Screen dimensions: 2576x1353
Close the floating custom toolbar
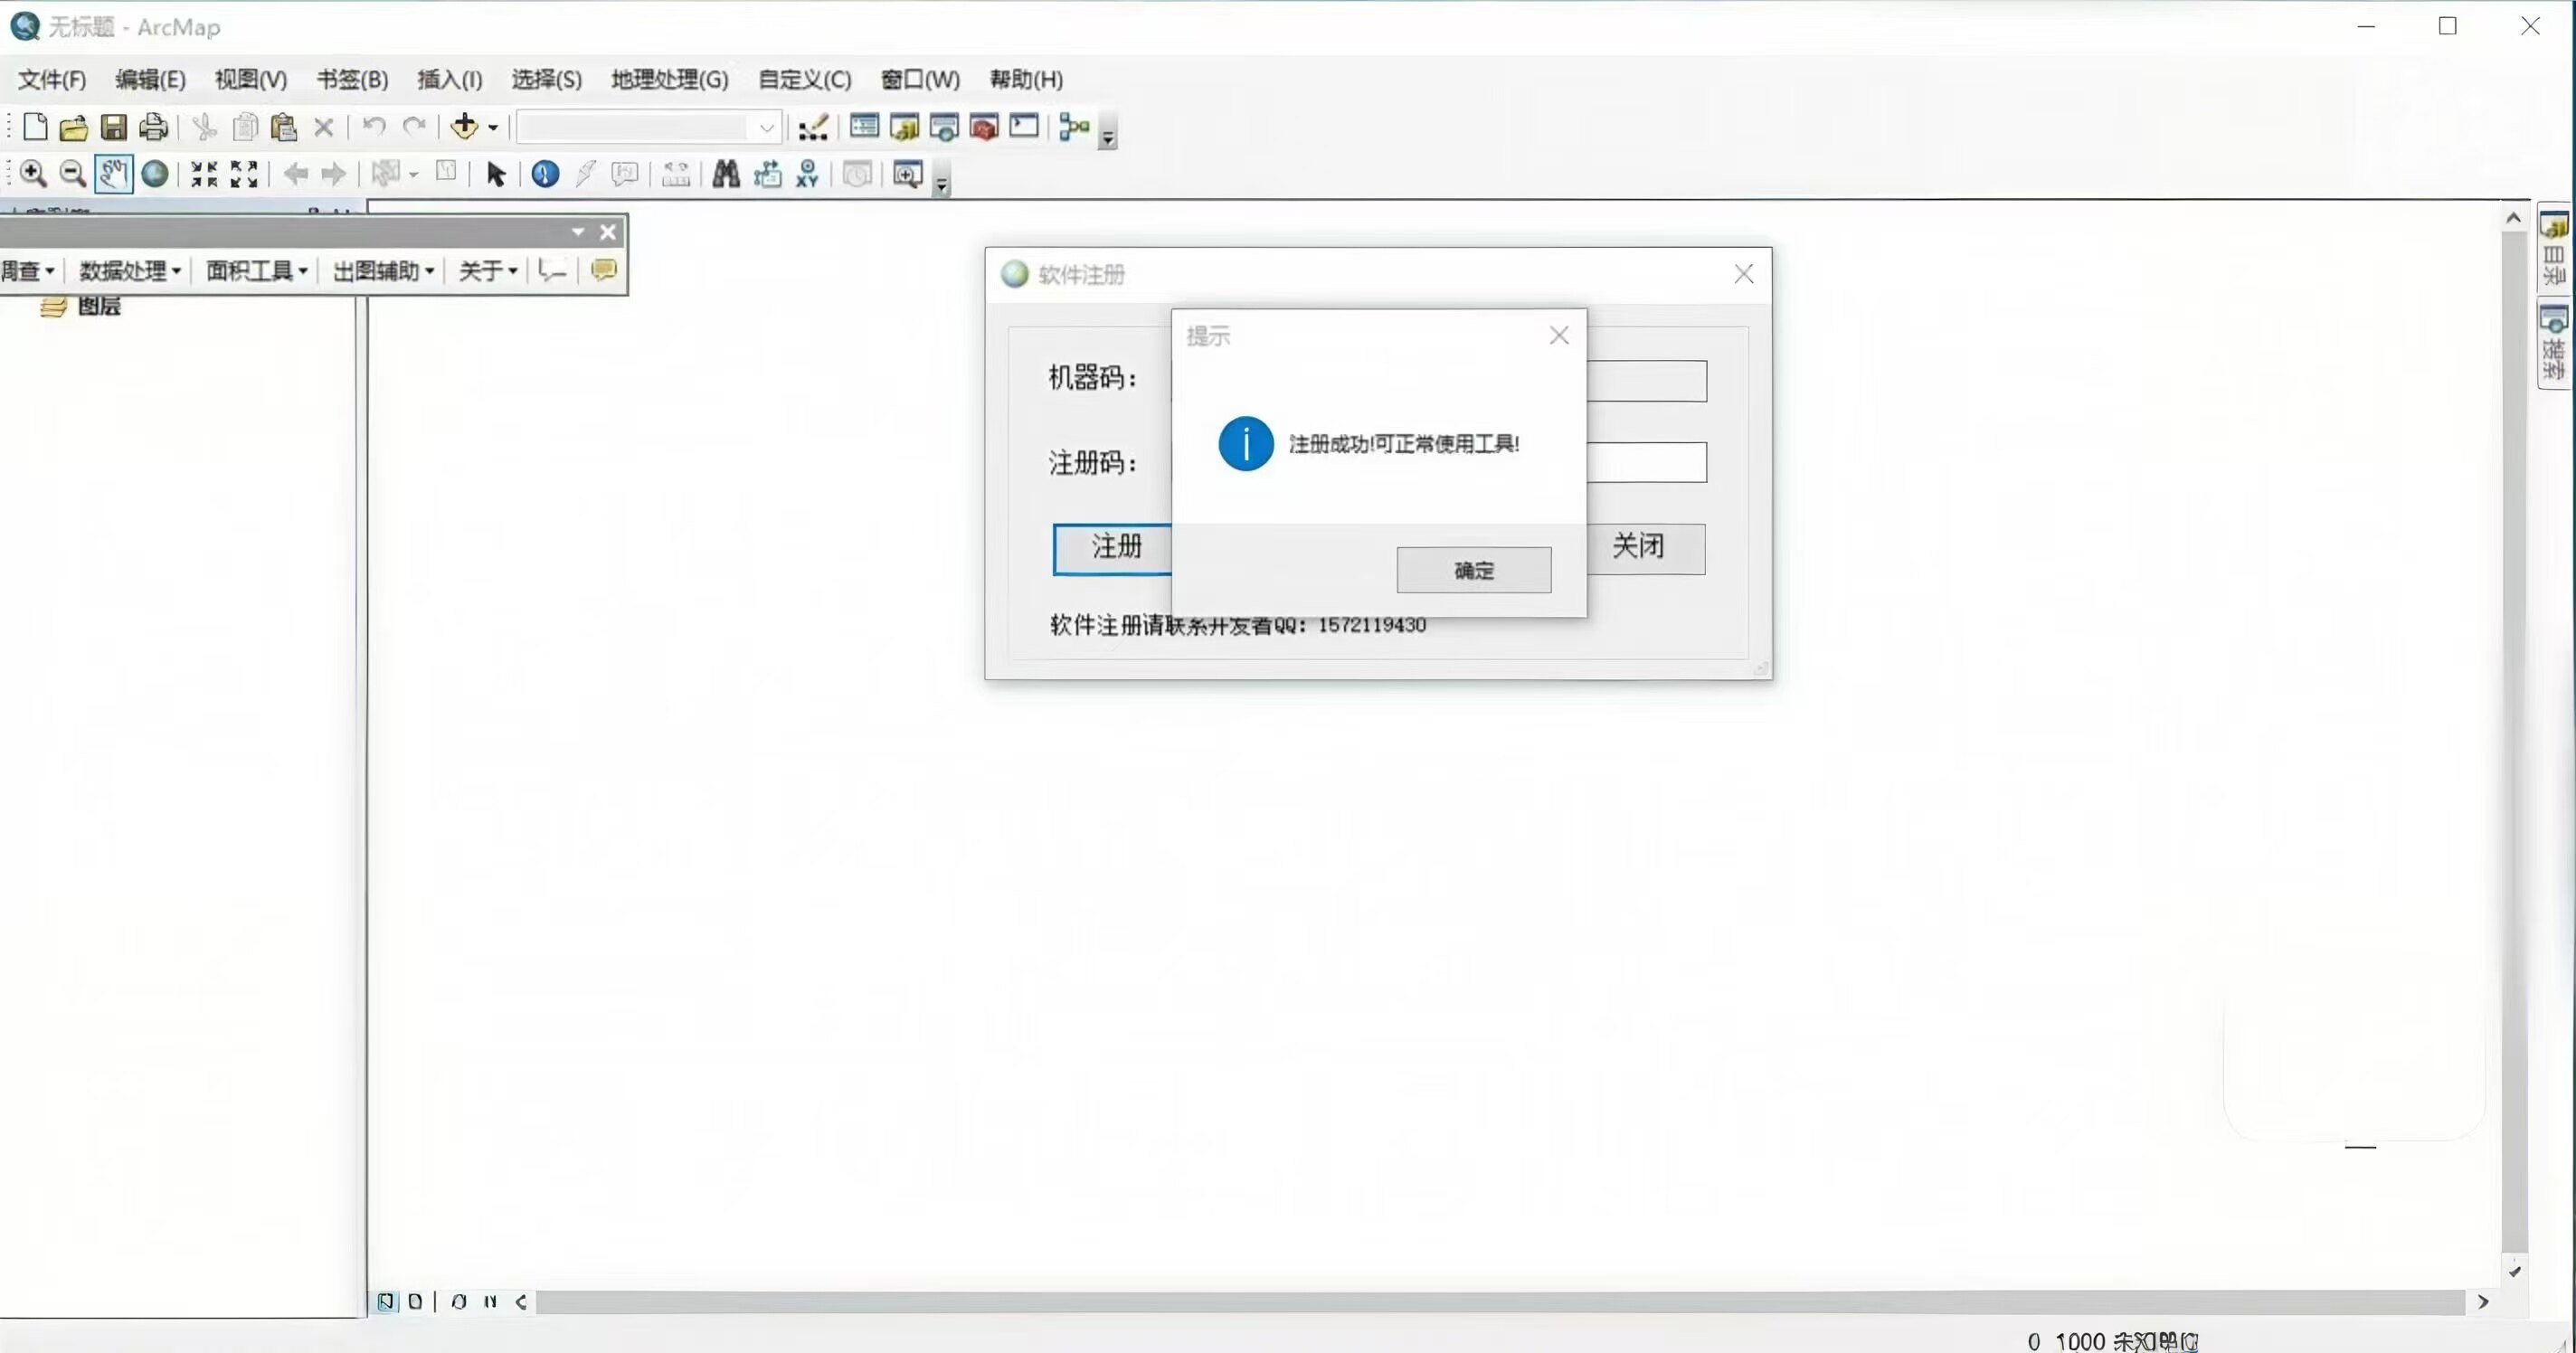608,232
